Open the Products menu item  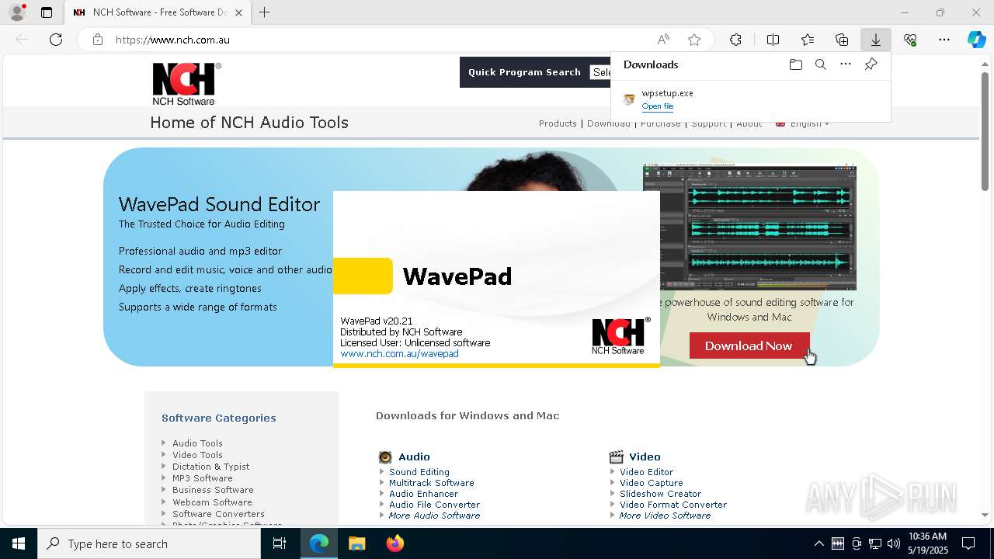pyautogui.click(x=558, y=123)
